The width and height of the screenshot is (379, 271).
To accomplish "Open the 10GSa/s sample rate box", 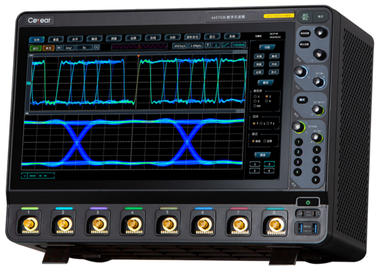I will click(x=180, y=46).
